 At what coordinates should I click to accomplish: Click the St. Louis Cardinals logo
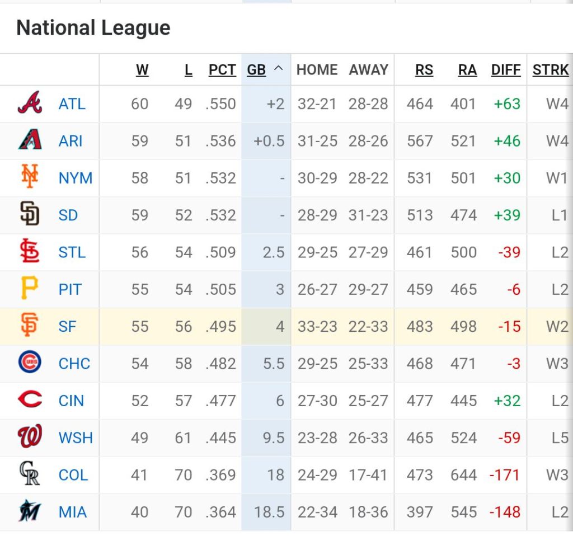[x=30, y=252]
